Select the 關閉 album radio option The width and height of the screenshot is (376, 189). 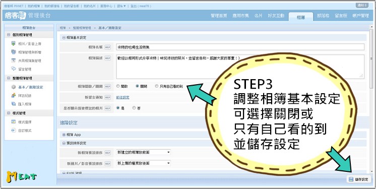pyautogui.click(x=137, y=86)
